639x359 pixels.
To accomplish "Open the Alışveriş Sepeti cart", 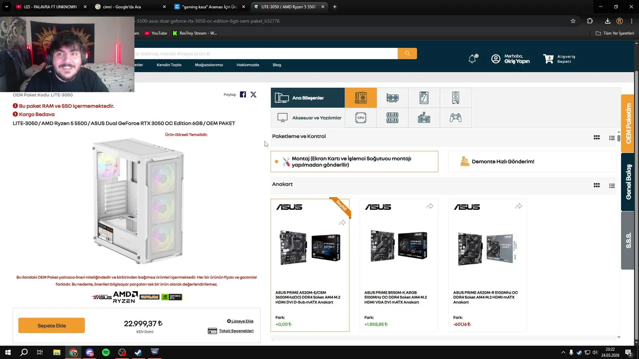I will tap(559, 59).
